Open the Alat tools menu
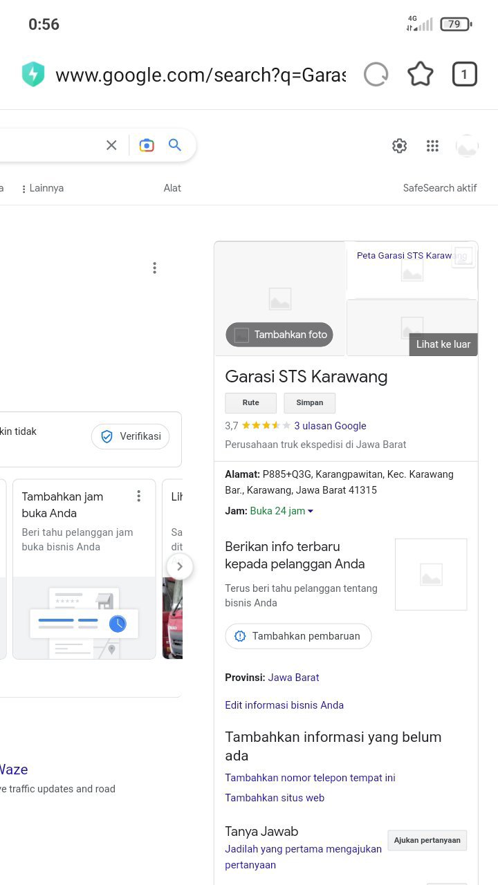This screenshot has width=498, height=885. click(172, 188)
